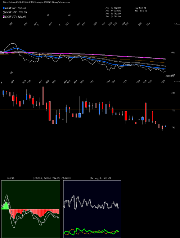
Task: Click the Pre C: 735.00 value
Action: (x=113, y=17)
